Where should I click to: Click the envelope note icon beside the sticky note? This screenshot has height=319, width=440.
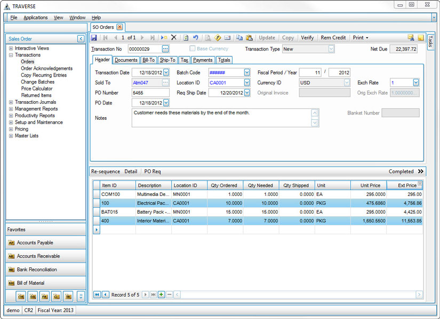tap(411, 38)
